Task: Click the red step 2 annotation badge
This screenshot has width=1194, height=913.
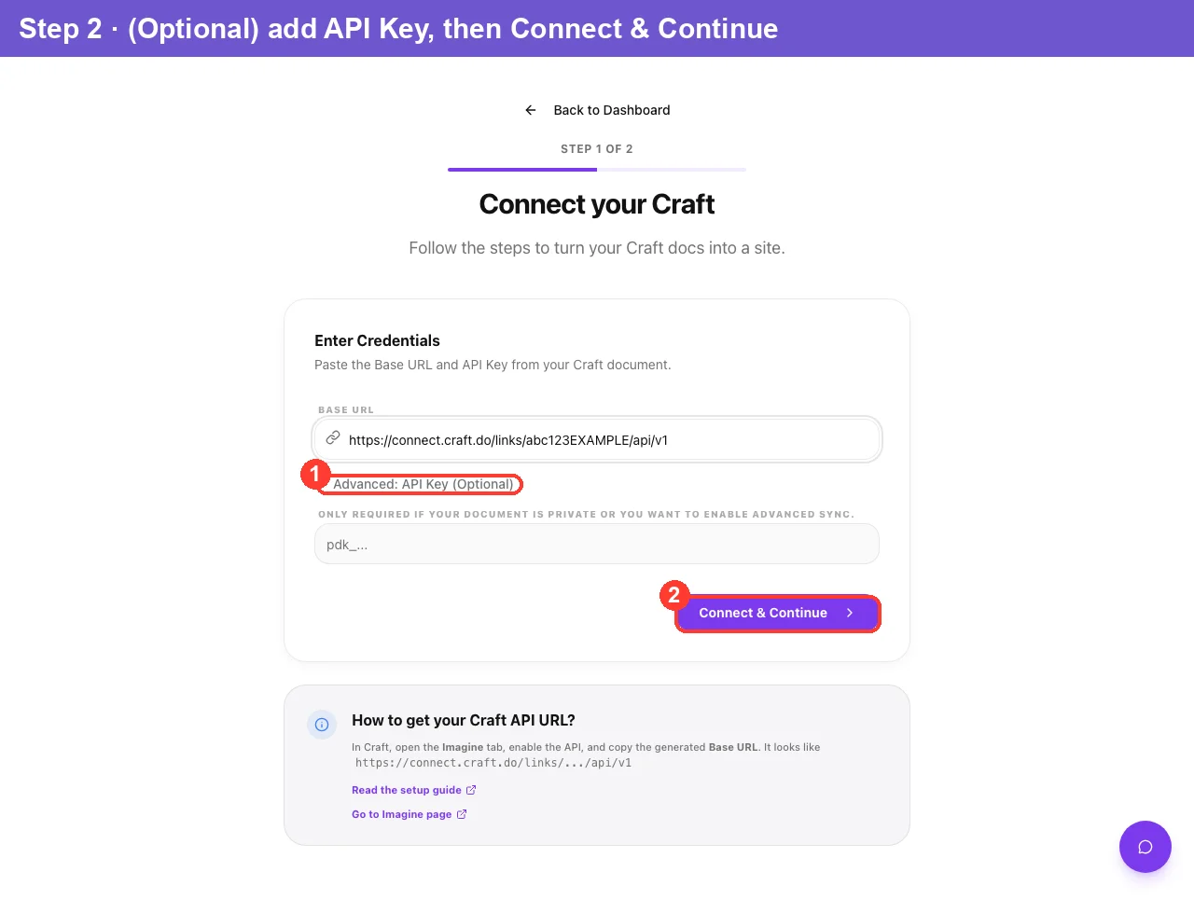Action: [x=674, y=595]
